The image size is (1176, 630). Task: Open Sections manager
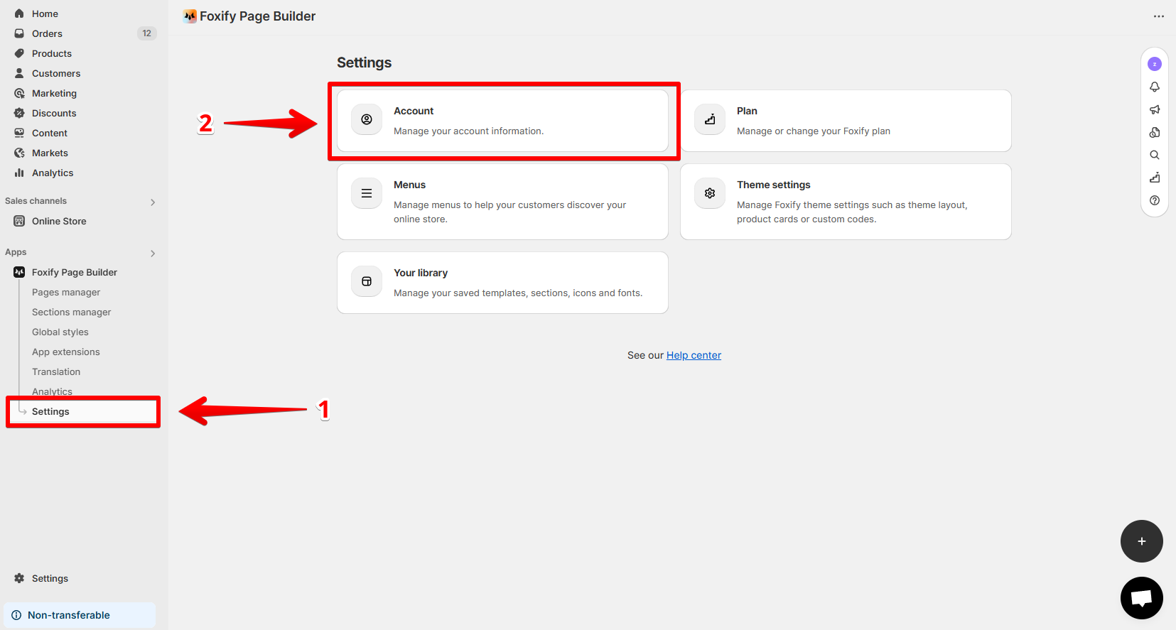click(71, 312)
